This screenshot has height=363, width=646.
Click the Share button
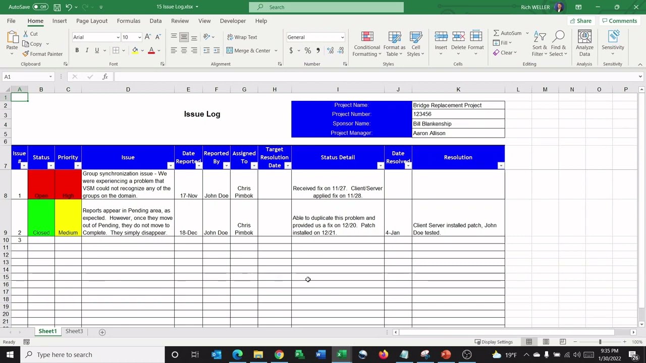click(580, 21)
